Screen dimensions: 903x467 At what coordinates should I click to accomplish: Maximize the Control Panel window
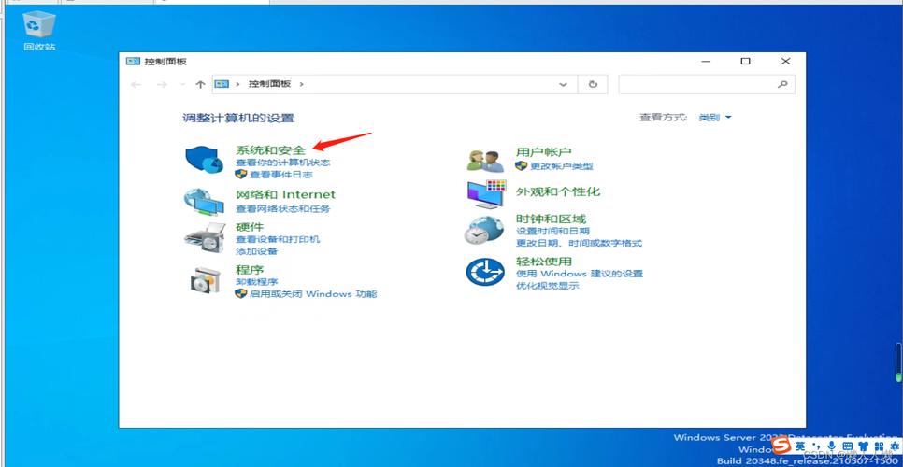pyautogui.click(x=745, y=61)
